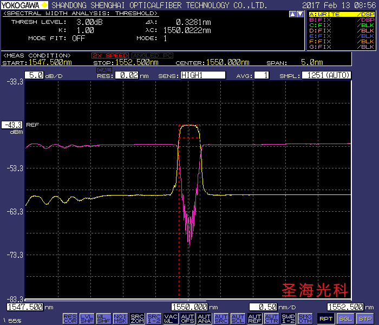Toggle the SWP 1-2 indicator
Image resolution: width=379 pixels, height=325 pixels.
[x=289, y=318]
